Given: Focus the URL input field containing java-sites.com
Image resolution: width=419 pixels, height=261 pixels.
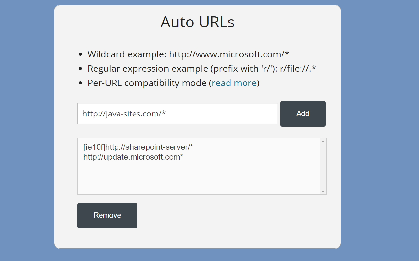Looking at the screenshot, I should tap(177, 114).
